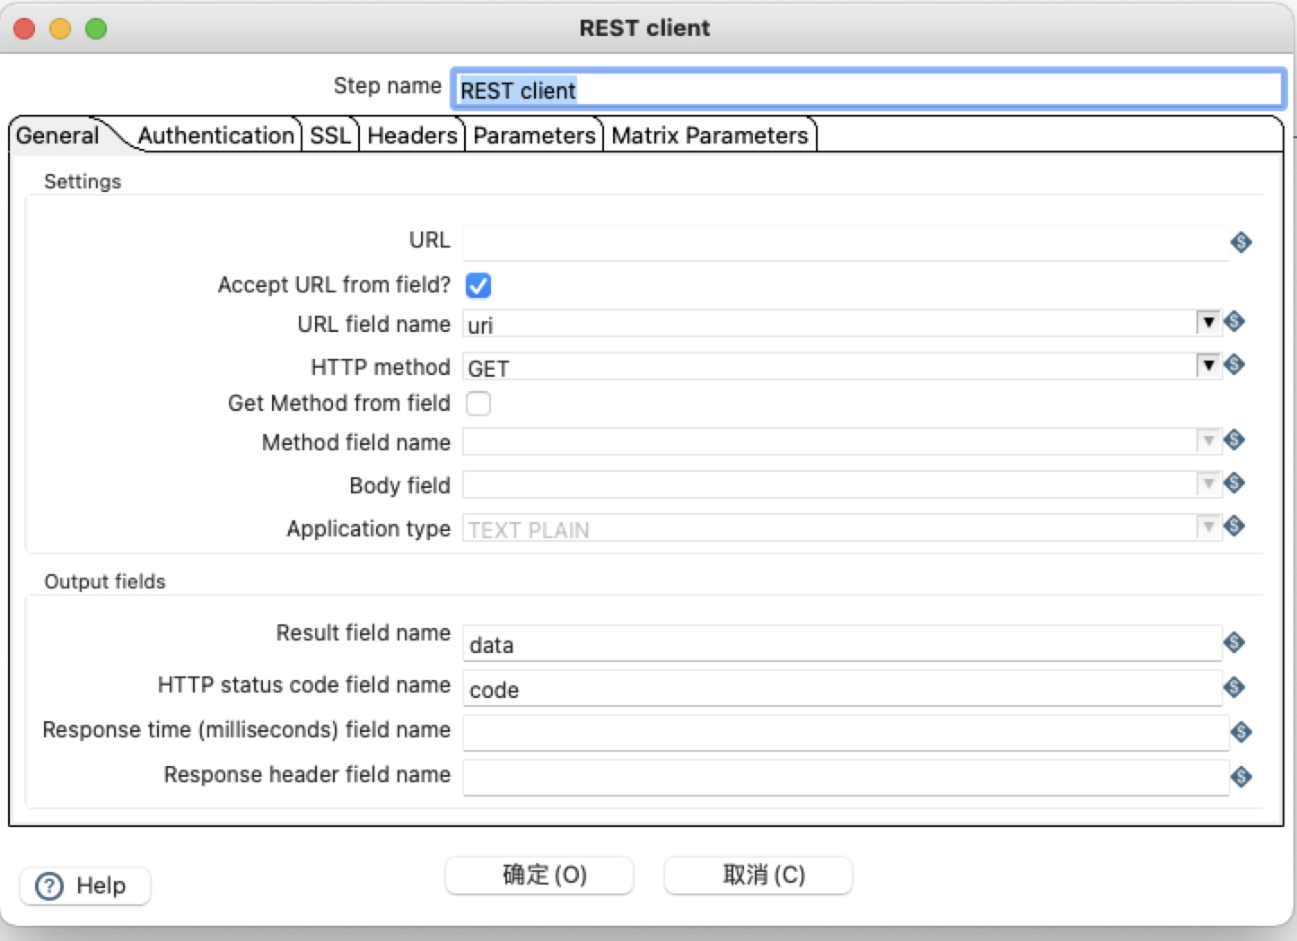Click the Help button
Image resolution: width=1297 pixels, height=941 pixels.
pos(83,885)
